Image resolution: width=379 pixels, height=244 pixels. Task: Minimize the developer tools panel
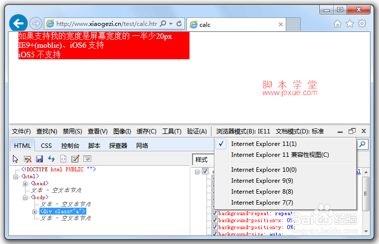(340, 131)
